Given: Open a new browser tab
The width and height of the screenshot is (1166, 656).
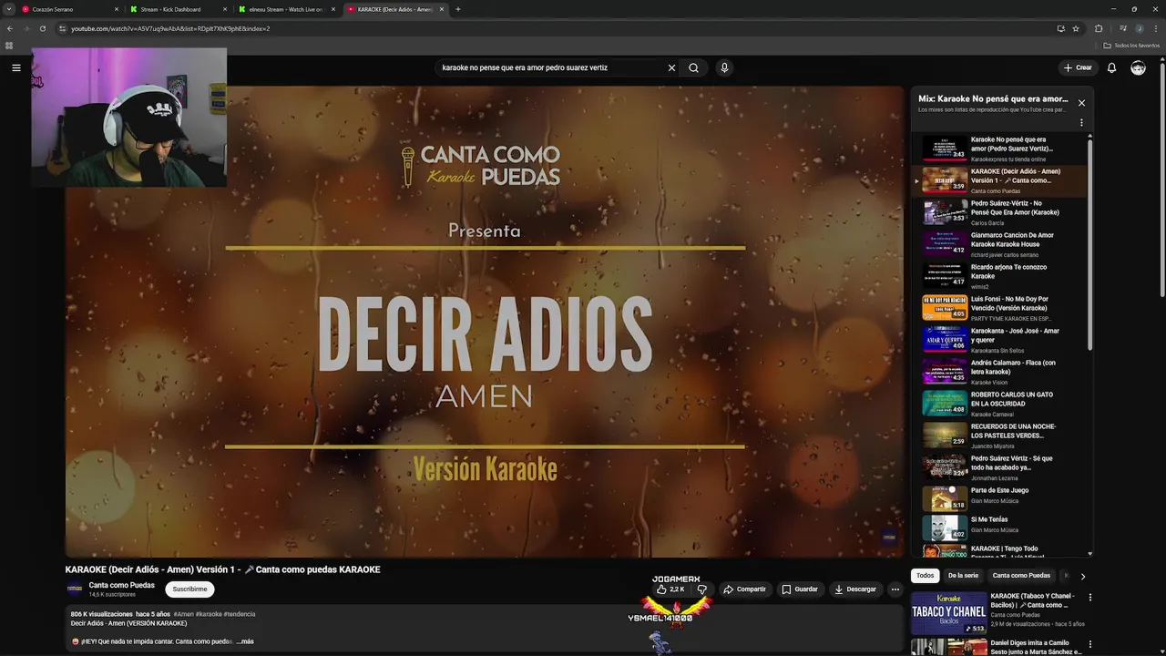Looking at the screenshot, I should click(x=457, y=9).
